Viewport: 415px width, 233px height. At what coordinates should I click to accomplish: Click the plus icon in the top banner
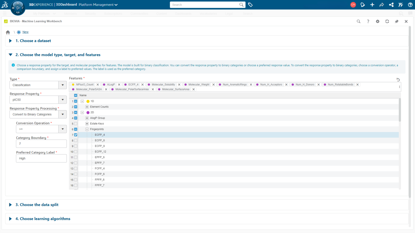coord(372,5)
